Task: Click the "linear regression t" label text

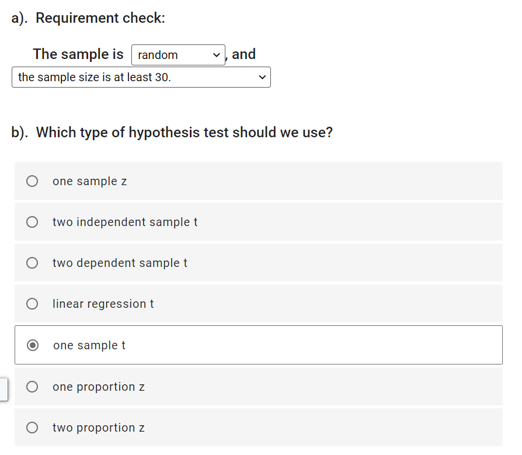Action: point(103,304)
